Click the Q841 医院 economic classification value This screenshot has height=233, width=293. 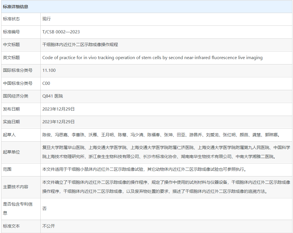pos(53,96)
